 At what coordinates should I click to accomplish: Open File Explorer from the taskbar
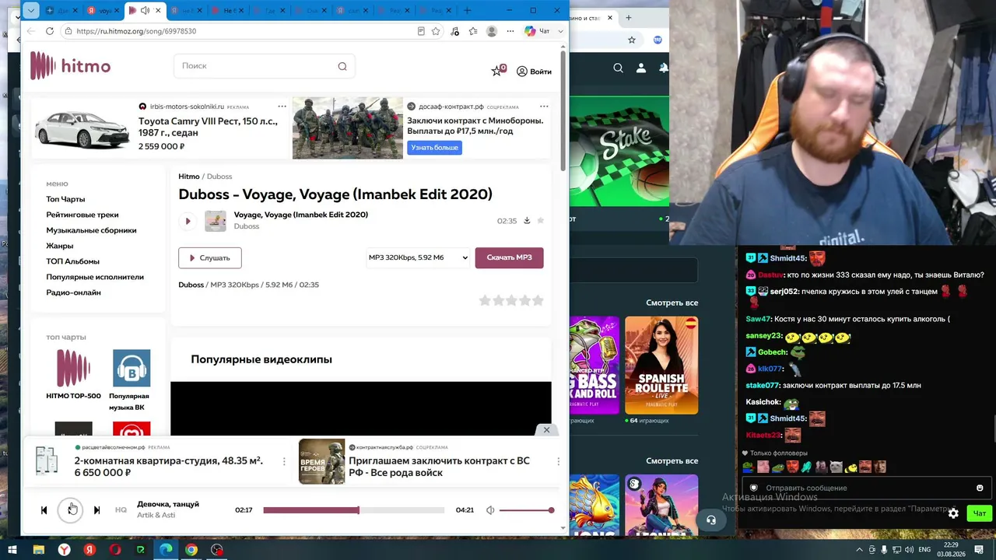38,550
